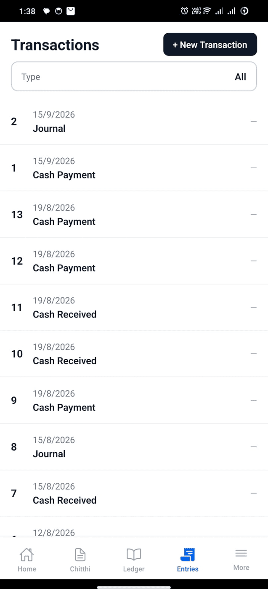Open Cash Payment entry number 12

pyautogui.click(x=134, y=261)
